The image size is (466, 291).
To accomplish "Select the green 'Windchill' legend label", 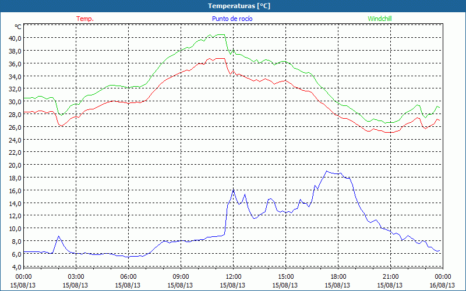I will pyautogui.click(x=380, y=19).
